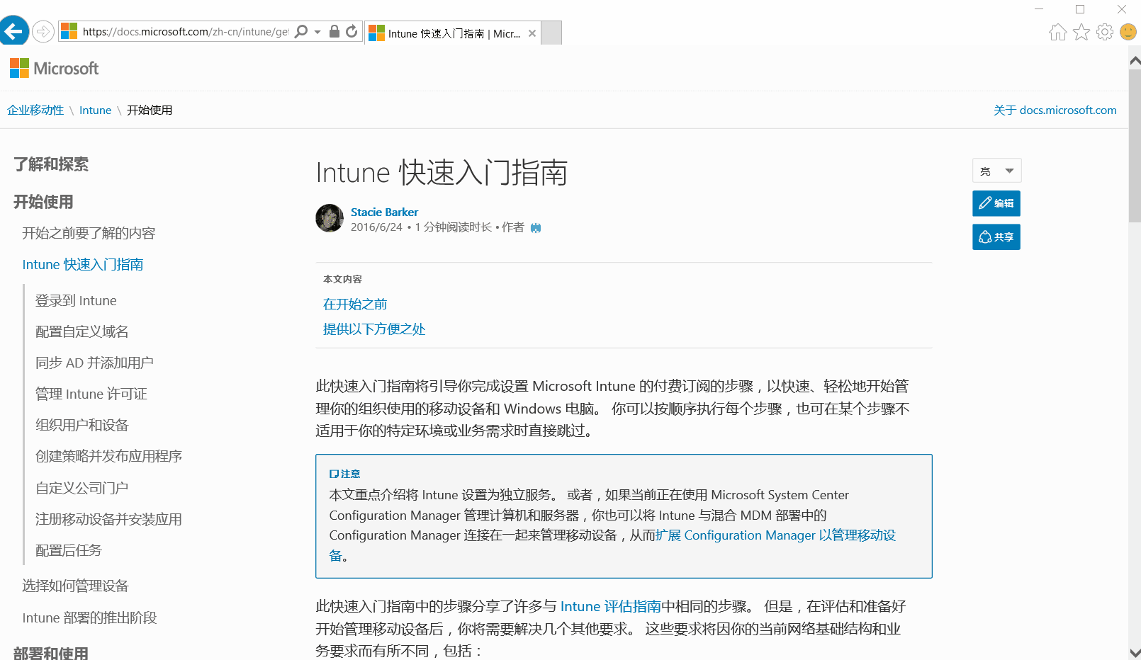Screen dimensions: 1141x660
Task: Select 同步 AD 并添加用户 in sidebar
Action: tap(94, 363)
